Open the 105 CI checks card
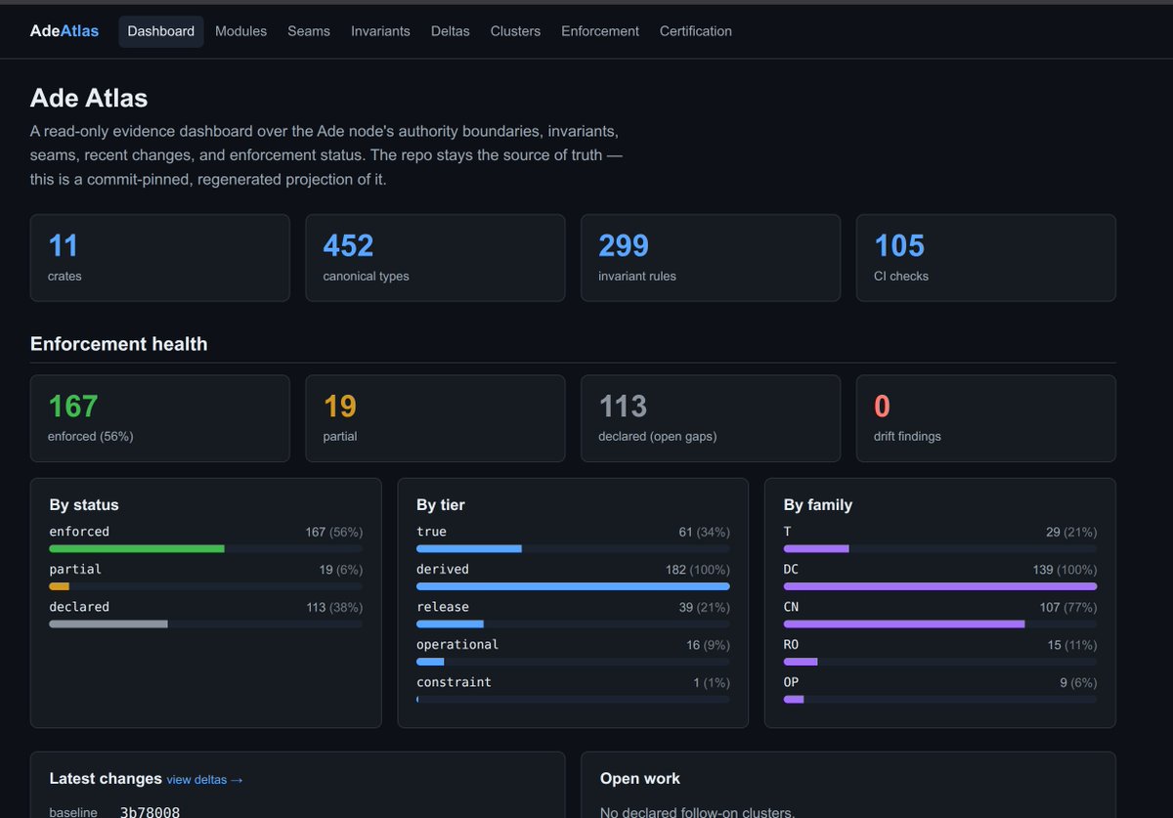 [x=986, y=258]
